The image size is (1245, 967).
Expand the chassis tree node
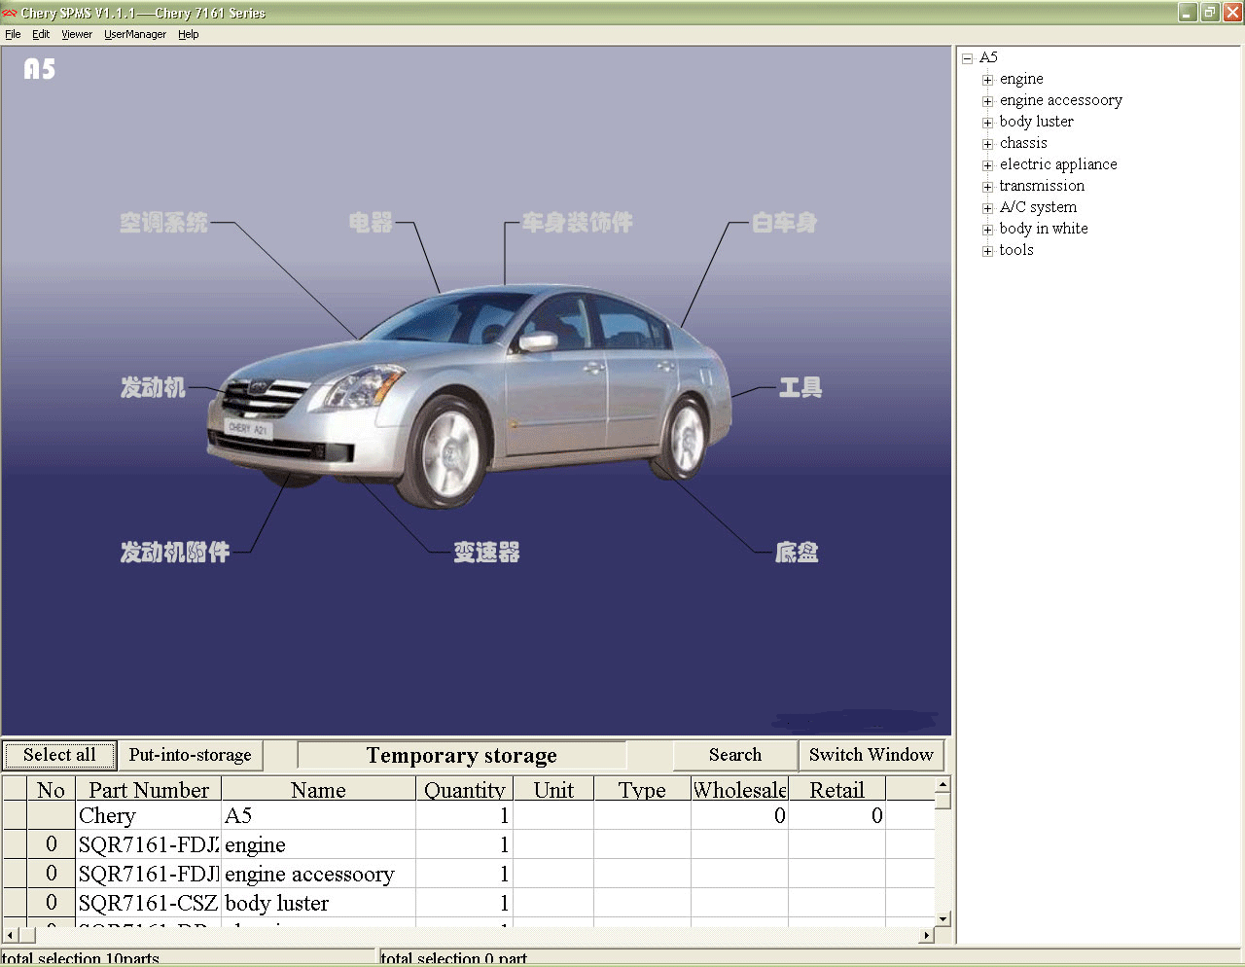[x=987, y=144]
